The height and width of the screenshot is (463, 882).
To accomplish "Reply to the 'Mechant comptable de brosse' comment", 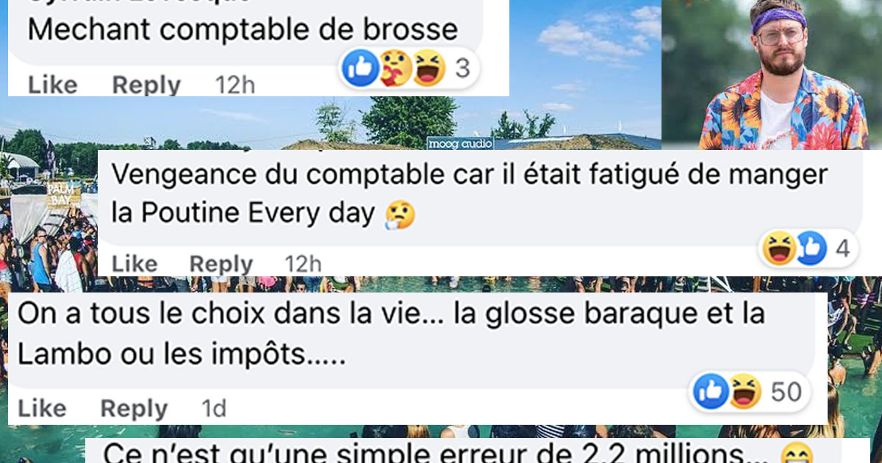I will point(146,85).
